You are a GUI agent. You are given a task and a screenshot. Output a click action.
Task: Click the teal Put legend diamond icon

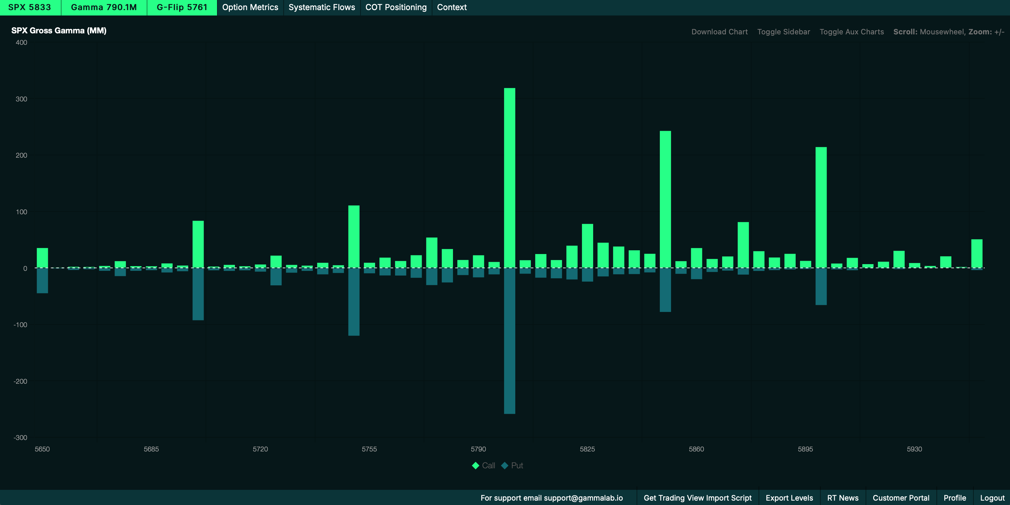pos(504,465)
